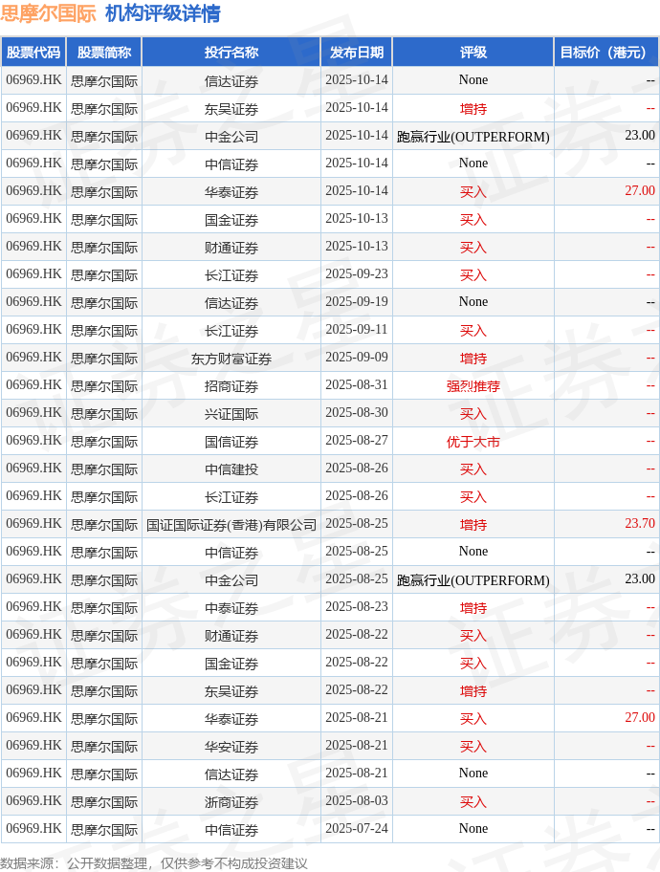This screenshot has width=660, height=872.
Task: Click 27.00 target price dated 2025-08-21
Action: click(x=639, y=717)
